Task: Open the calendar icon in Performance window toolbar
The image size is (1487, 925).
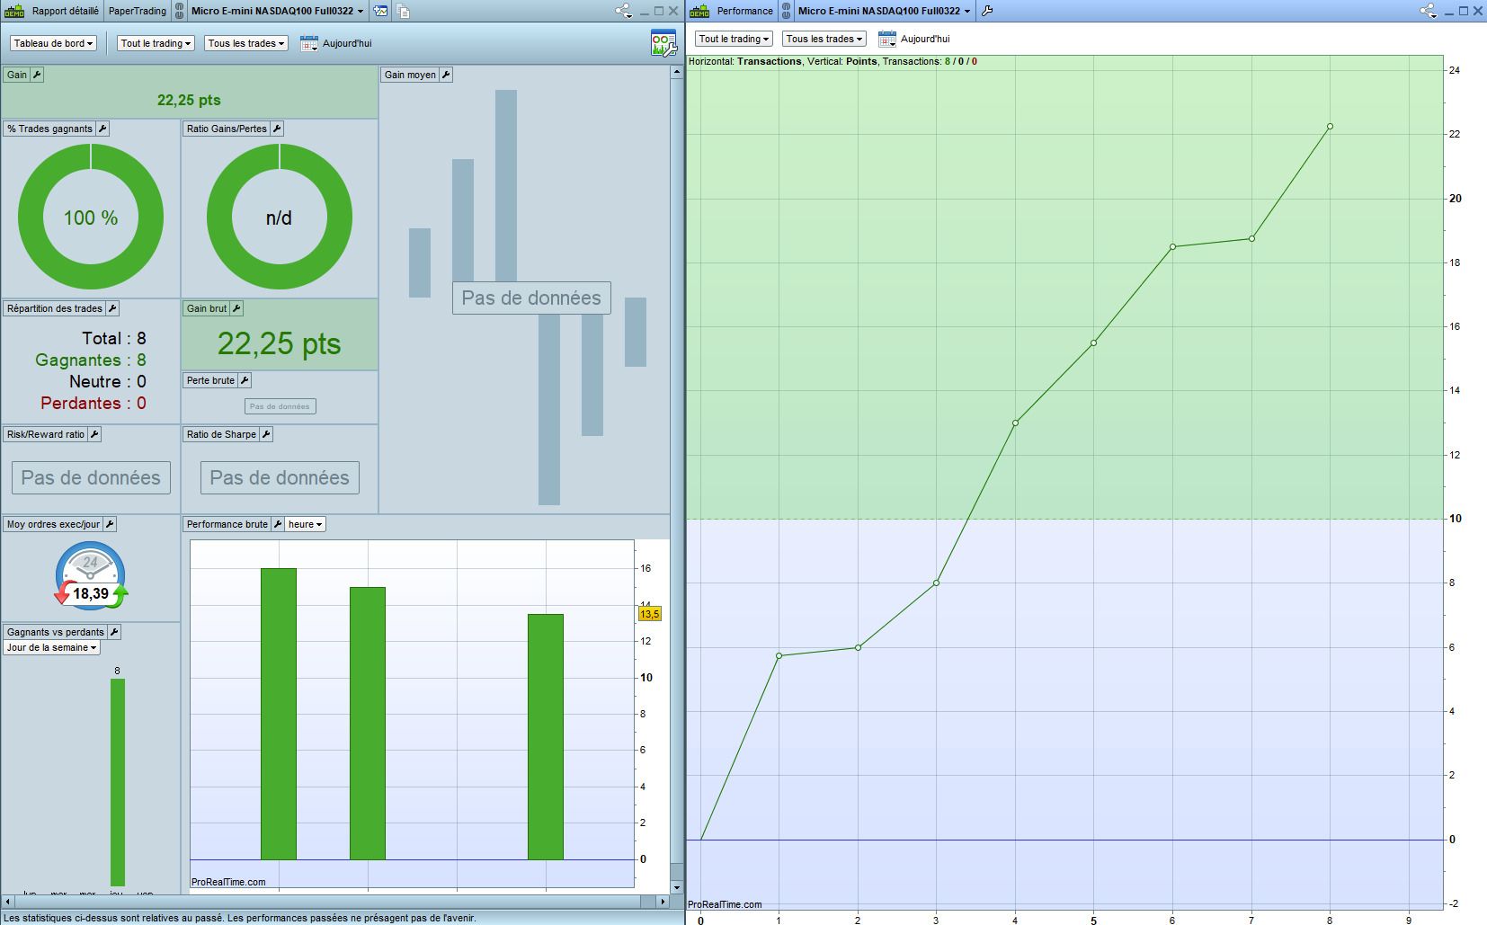Action: click(887, 39)
